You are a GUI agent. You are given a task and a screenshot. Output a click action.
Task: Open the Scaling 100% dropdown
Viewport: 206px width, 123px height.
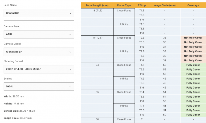point(39,87)
